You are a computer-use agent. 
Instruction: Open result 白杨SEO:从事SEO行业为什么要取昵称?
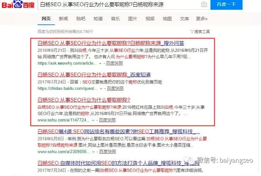coord(84,100)
